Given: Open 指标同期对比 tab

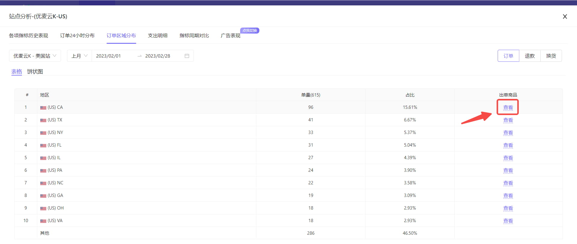Looking at the screenshot, I should tap(194, 36).
